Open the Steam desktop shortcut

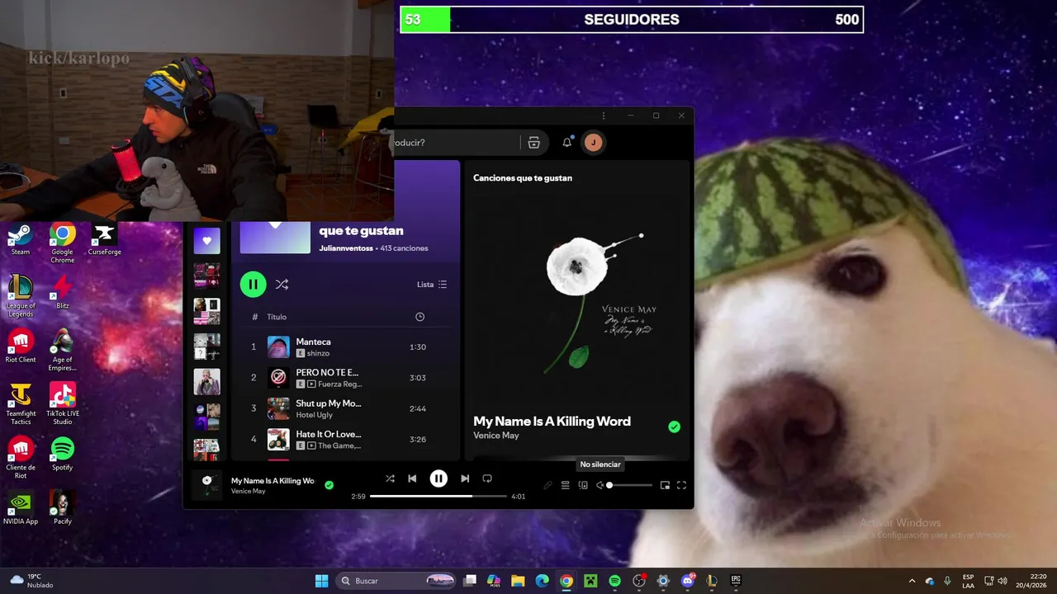pyautogui.click(x=21, y=240)
